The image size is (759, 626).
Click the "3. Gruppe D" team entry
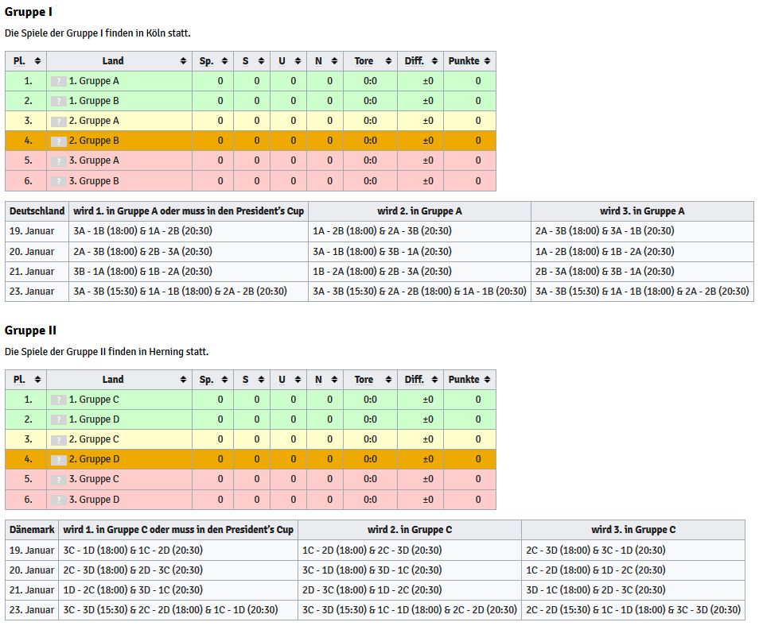(94, 500)
